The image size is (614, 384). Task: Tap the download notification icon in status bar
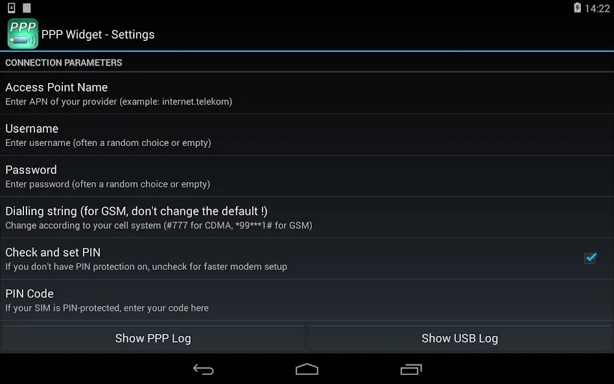(12, 7)
